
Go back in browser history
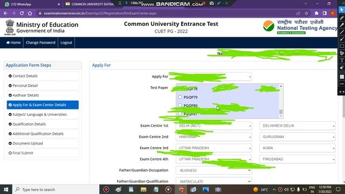pyautogui.click(x=5, y=13)
